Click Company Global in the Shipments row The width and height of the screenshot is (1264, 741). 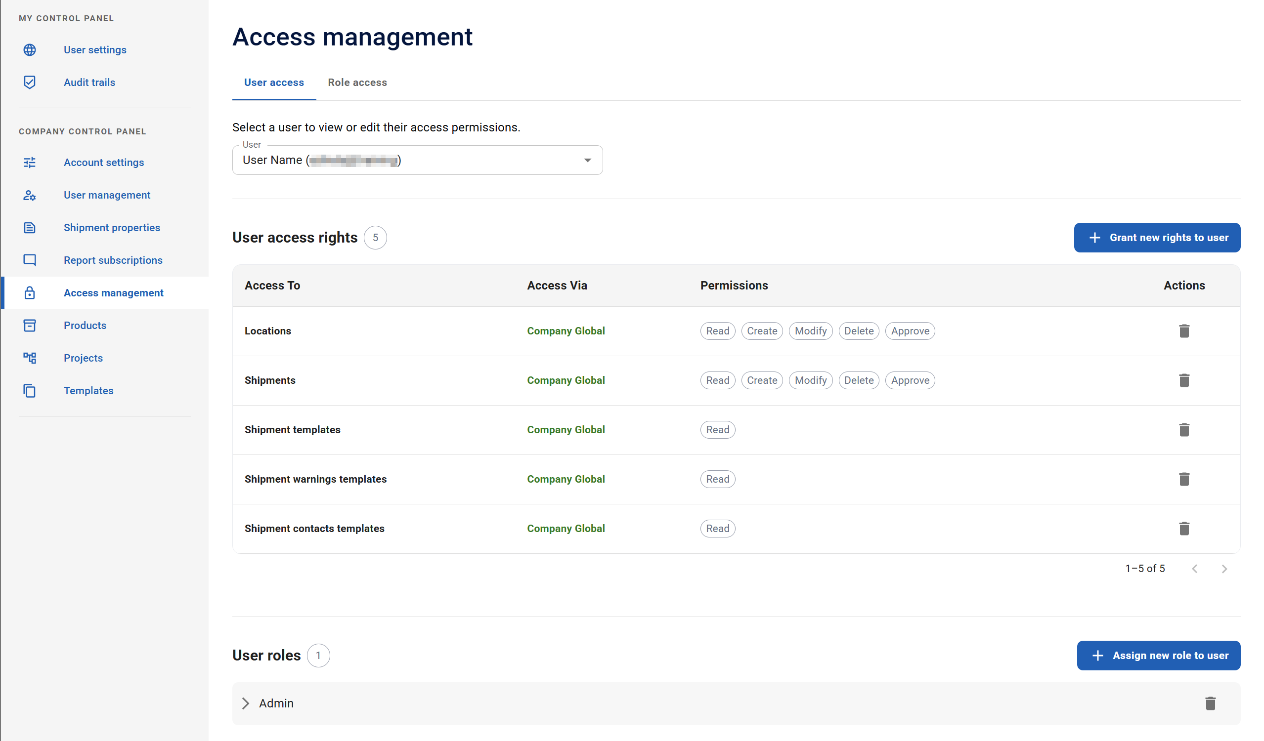566,380
